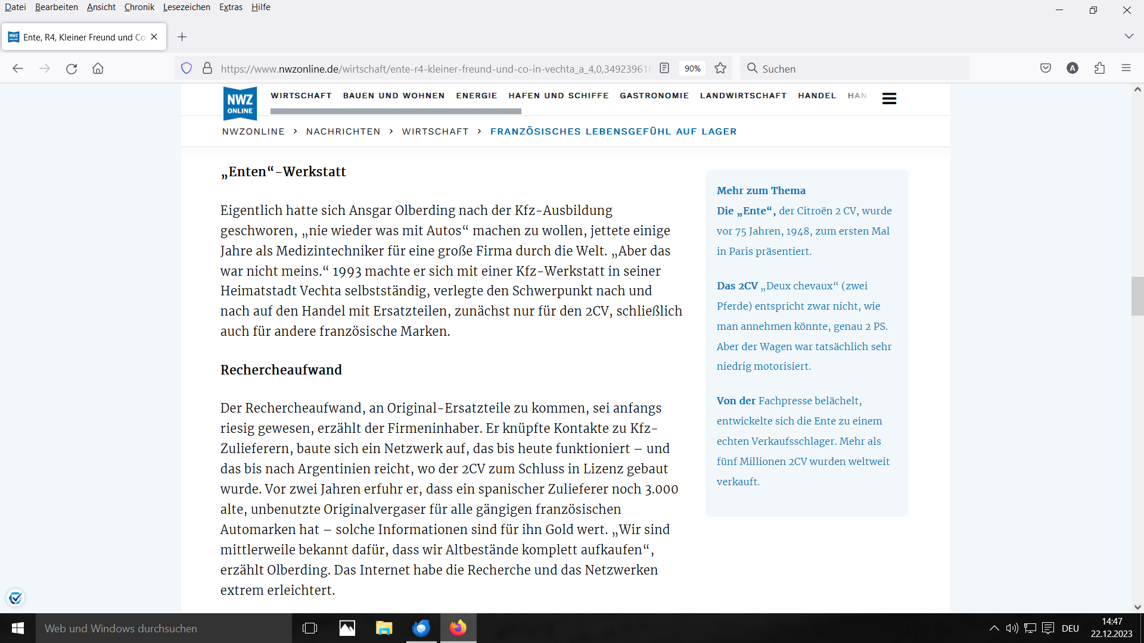Open the extensions puzzle icon

tap(1099, 68)
